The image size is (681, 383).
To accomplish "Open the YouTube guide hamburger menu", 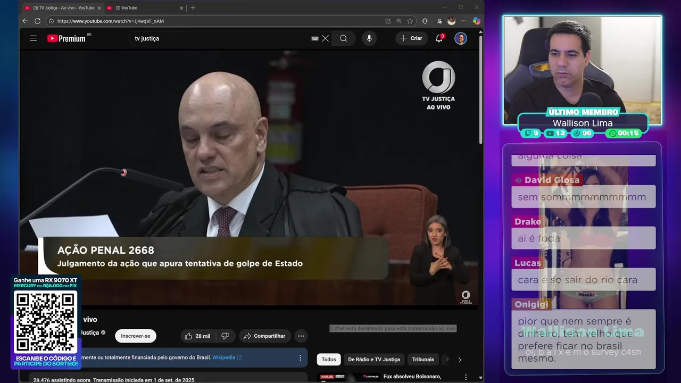I will [x=33, y=38].
